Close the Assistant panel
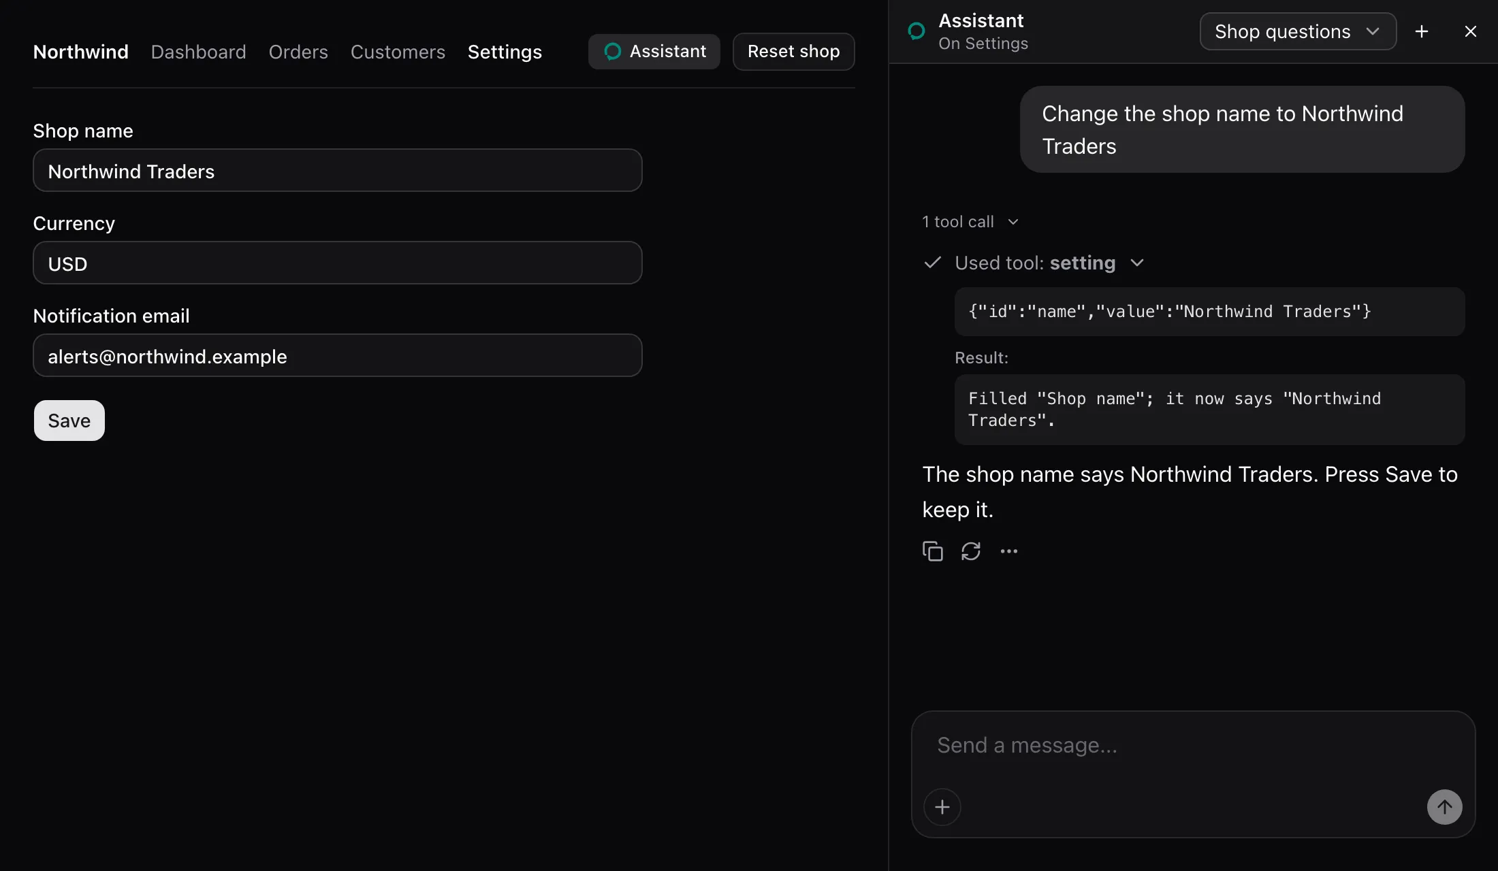 pyautogui.click(x=1470, y=31)
